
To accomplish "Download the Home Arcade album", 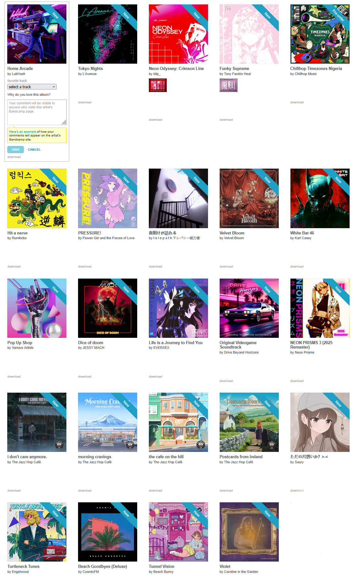I will point(14,157).
